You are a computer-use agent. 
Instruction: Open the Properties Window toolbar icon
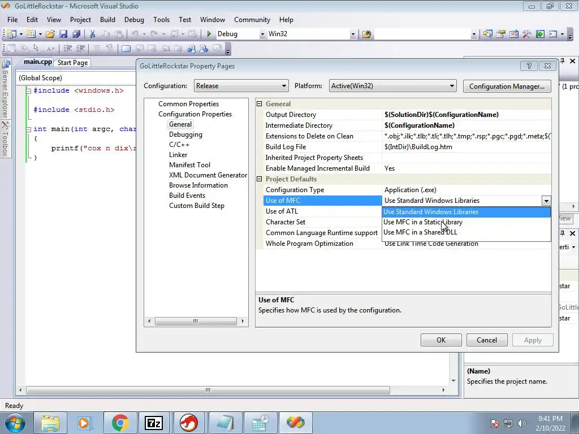coord(501,34)
